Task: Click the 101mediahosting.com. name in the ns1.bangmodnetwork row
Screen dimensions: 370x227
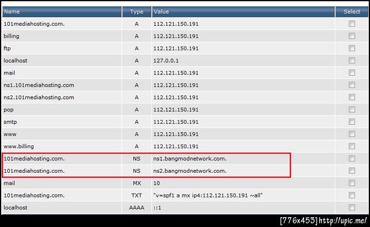Action: (x=34, y=159)
